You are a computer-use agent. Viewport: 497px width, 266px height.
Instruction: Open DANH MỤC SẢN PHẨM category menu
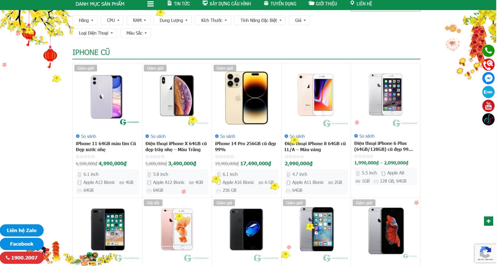point(100,4)
